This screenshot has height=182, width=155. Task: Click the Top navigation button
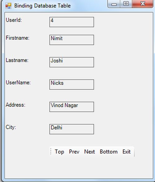point(59,152)
